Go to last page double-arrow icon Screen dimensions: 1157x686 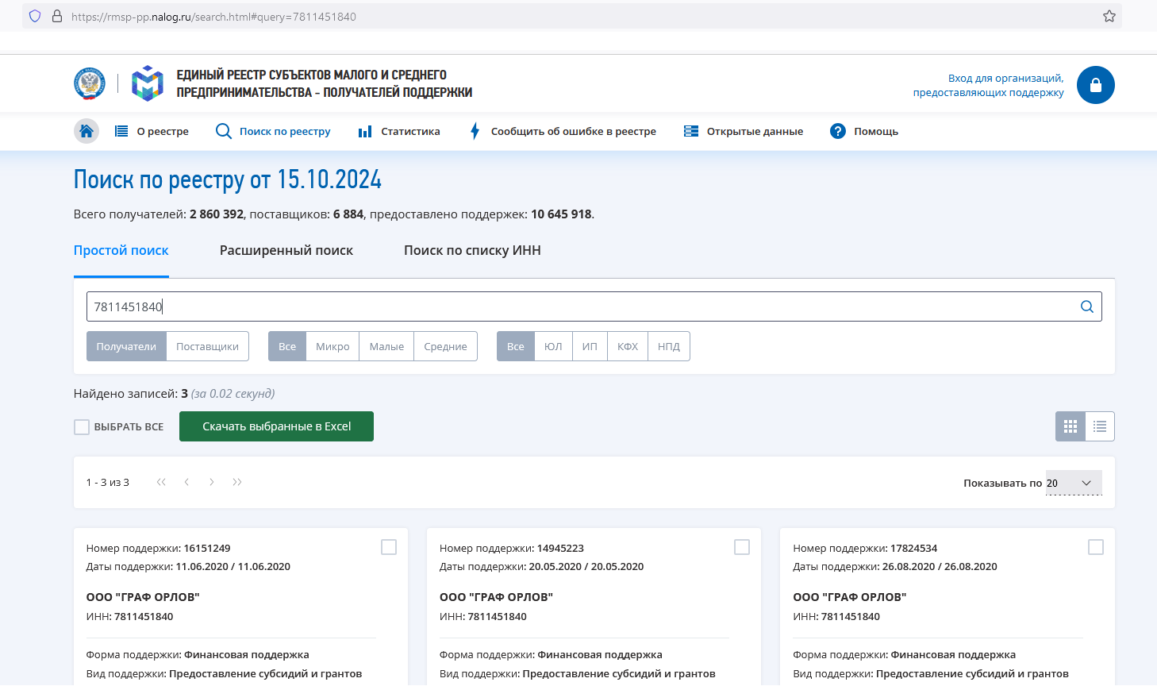[x=236, y=482]
